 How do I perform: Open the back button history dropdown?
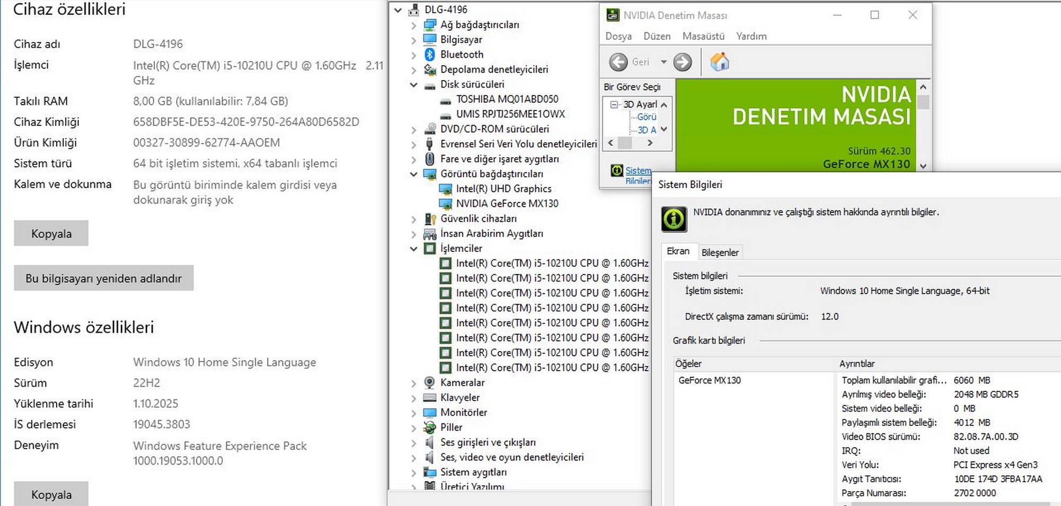pyautogui.click(x=663, y=62)
